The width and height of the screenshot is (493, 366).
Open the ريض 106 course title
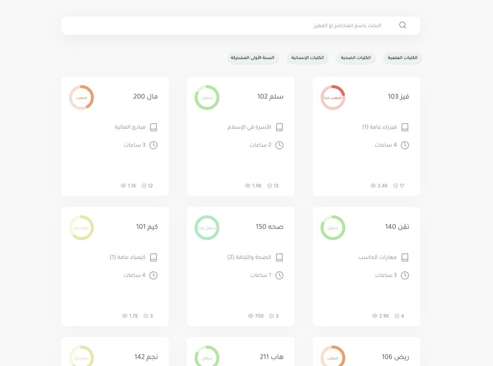(395, 357)
